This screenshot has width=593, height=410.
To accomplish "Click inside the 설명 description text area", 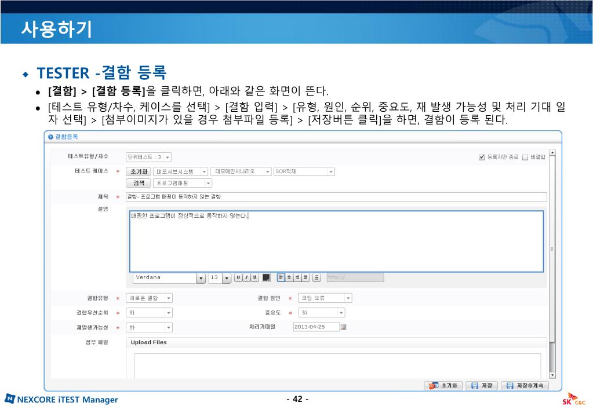I will (x=337, y=241).
